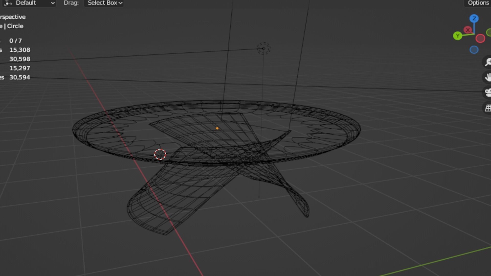Click the green Y axis gizmo ball

(457, 36)
